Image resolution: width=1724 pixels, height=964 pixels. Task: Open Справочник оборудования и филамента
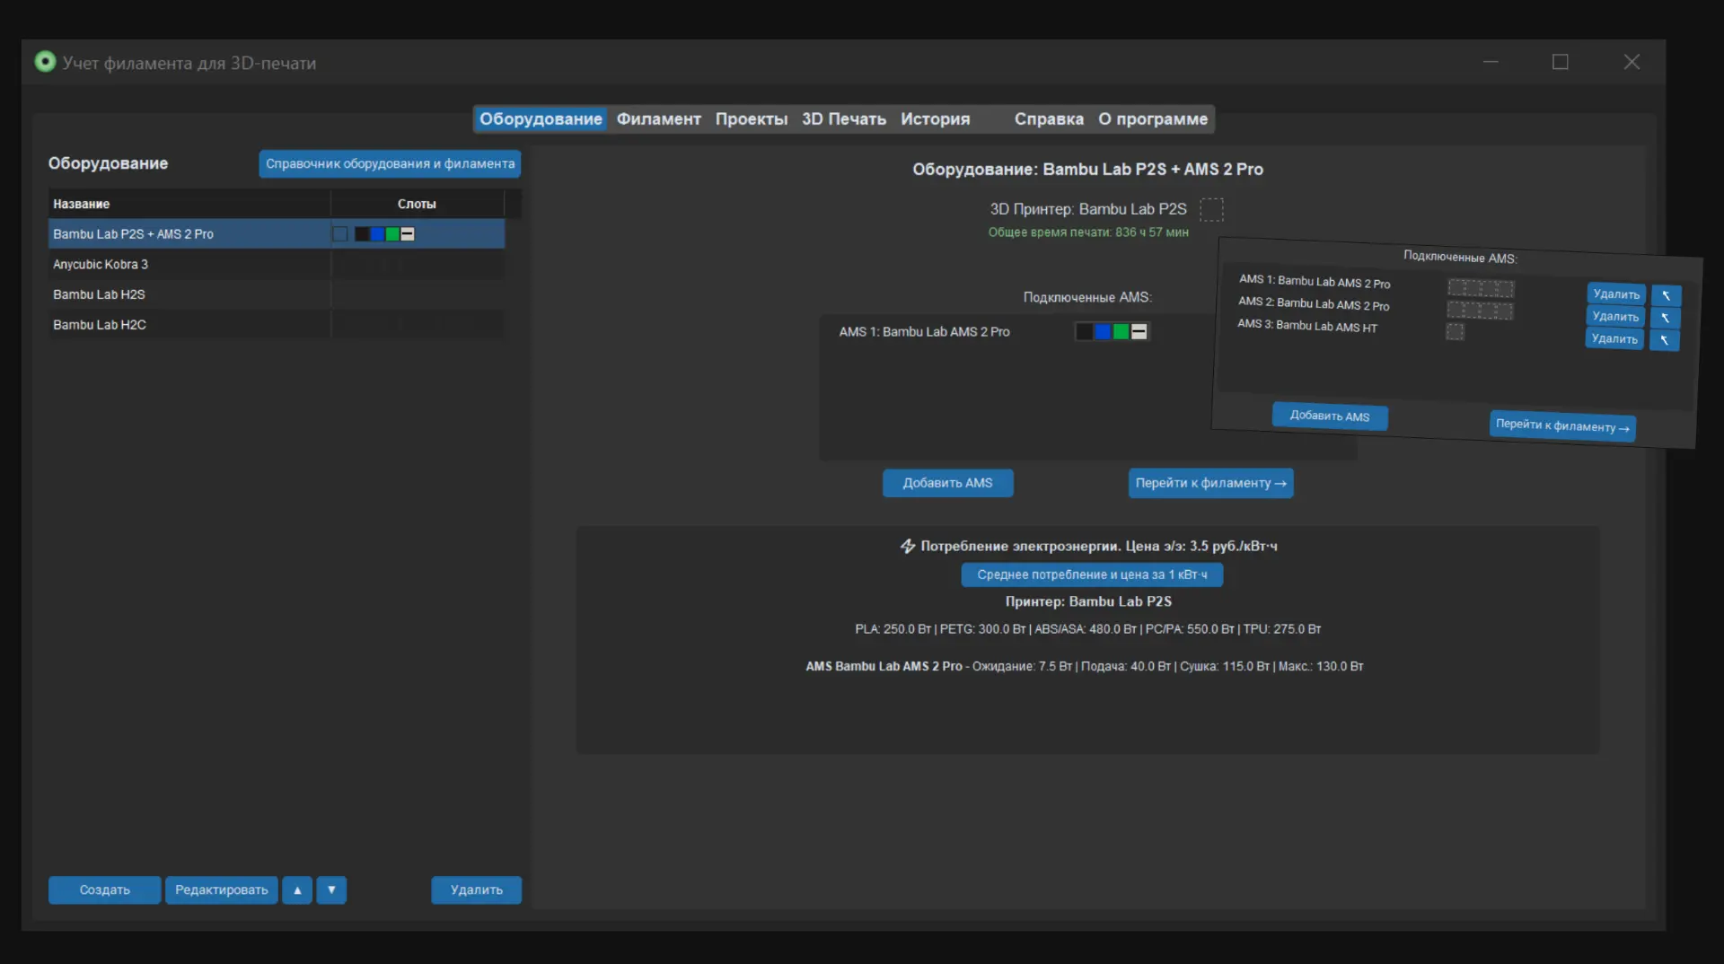click(390, 163)
